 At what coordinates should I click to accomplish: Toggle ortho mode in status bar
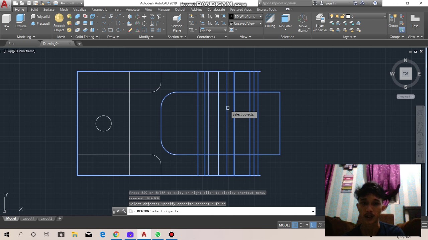click(x=313, y=225)
